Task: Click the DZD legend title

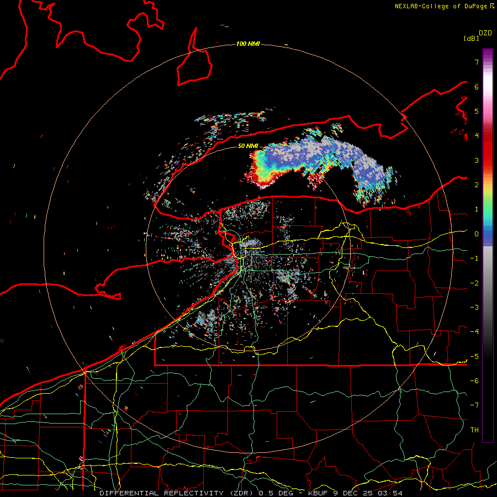Action: (x=485, y=33)
